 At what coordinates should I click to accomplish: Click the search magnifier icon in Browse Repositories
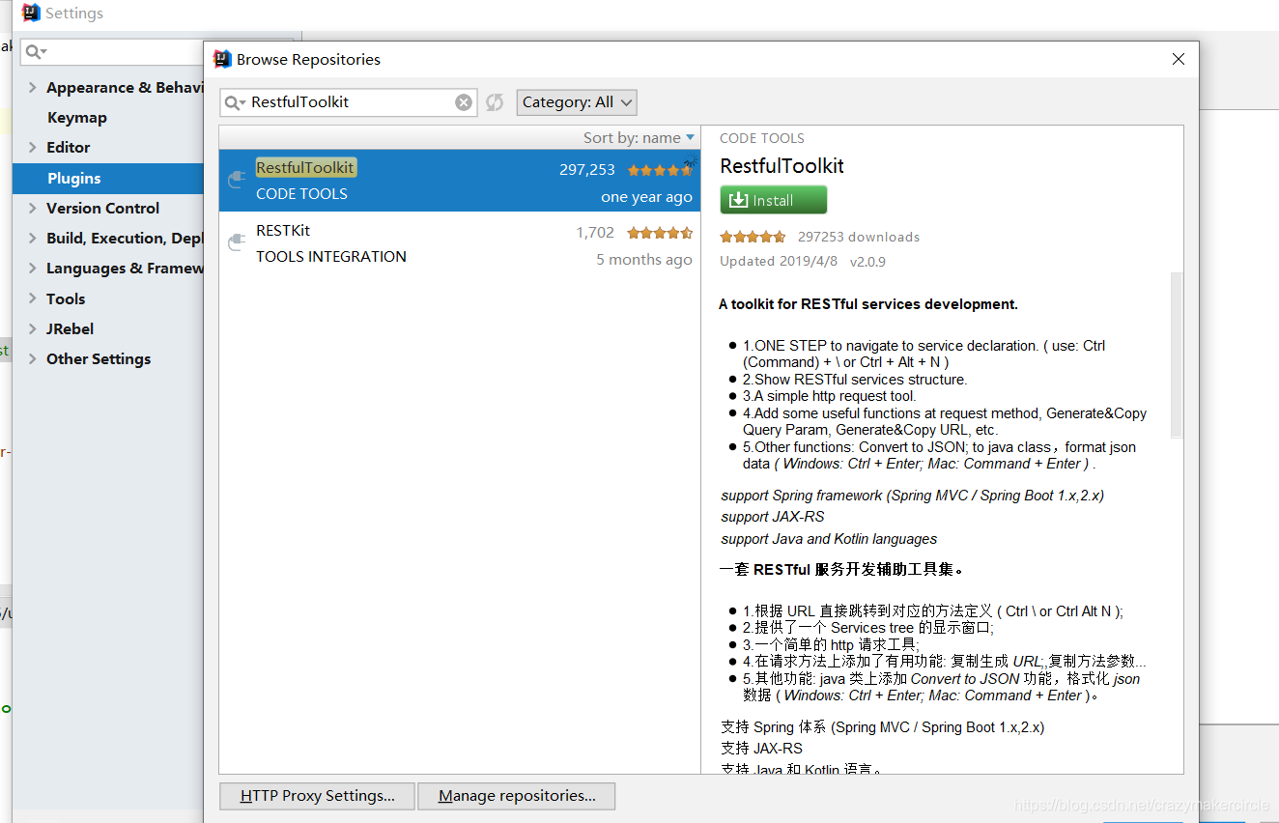click(x=235, y=102)
